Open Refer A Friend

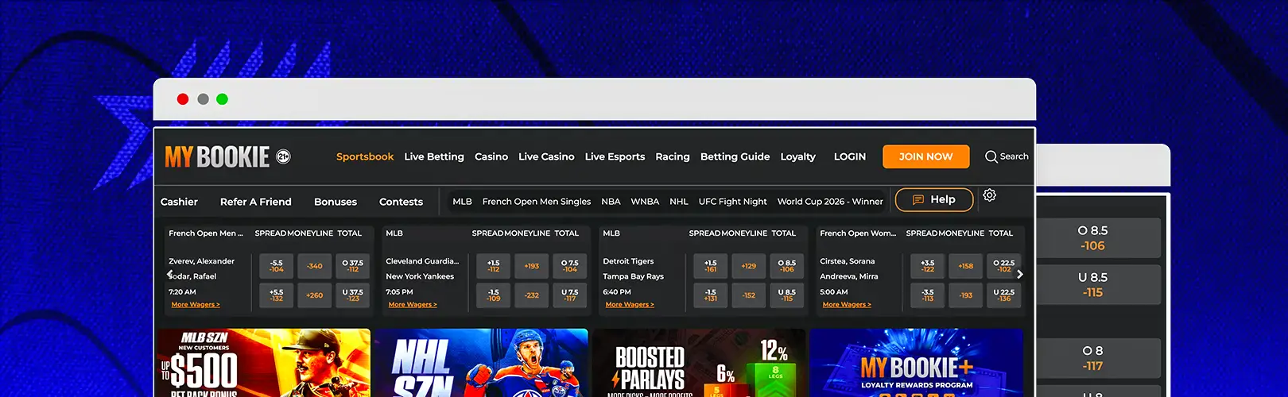click(x=256, y=202)
